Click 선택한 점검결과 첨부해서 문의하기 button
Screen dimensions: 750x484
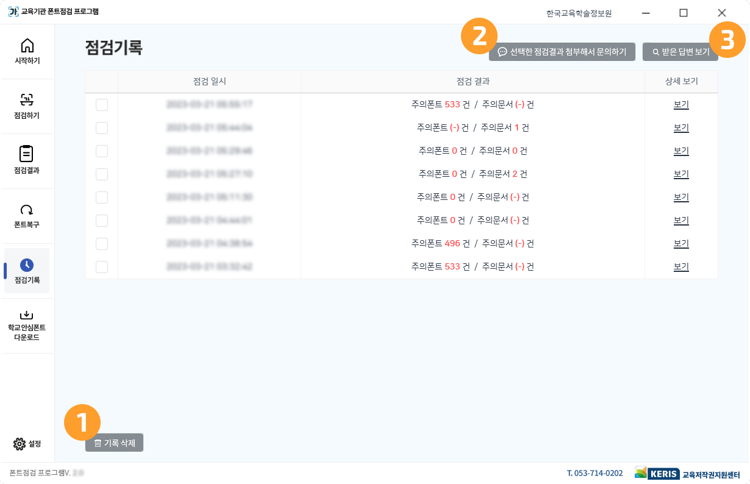(x=562, y=52)
